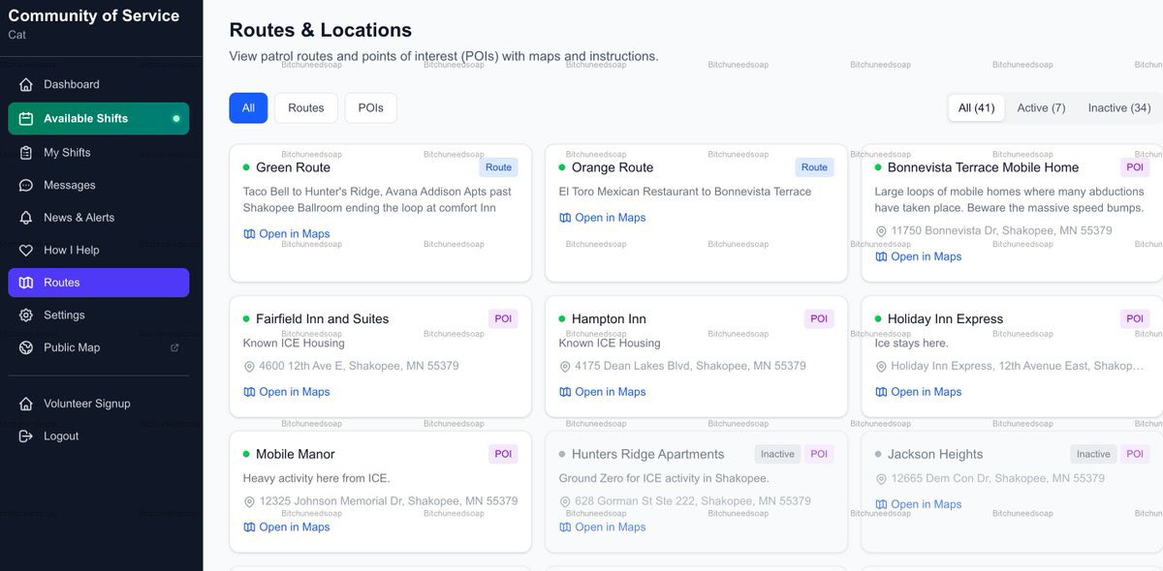Click location pin icon for Bonnevista Dr address
Image resolution: width=1163 pixels, height=571 pixels.
pyautogui.click(x=881, y=231)
